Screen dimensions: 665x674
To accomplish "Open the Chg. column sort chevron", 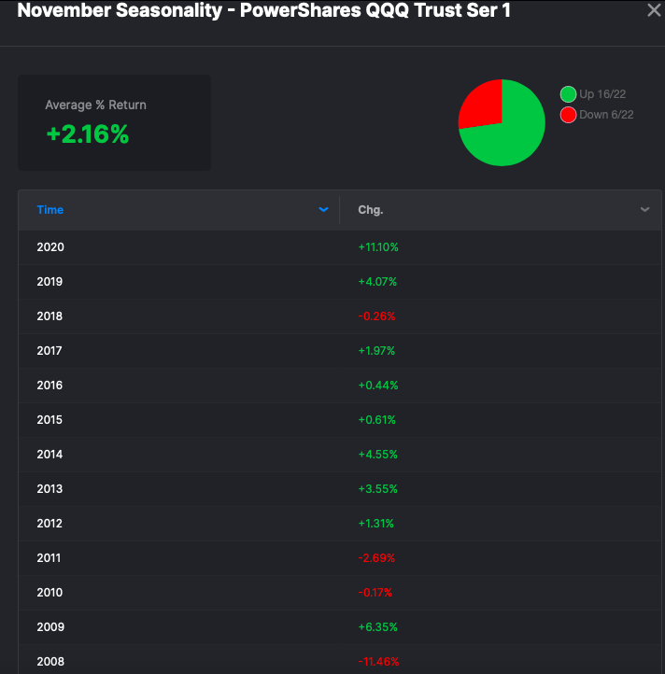I will pos(644,209).
